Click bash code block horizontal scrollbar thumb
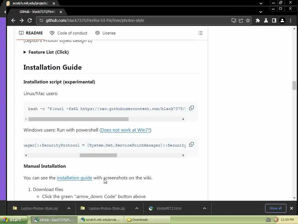The width and height of the screenshot is (298, 224). pos(79,119)
